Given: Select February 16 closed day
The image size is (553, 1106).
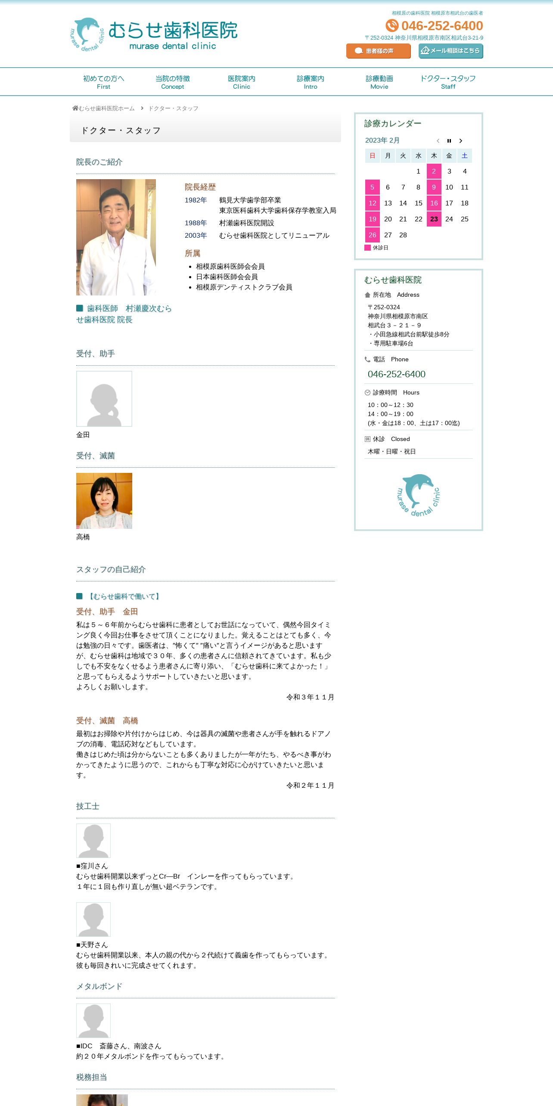Looking at the screenshot, I should pyautogui.click(x=434, y=203).
